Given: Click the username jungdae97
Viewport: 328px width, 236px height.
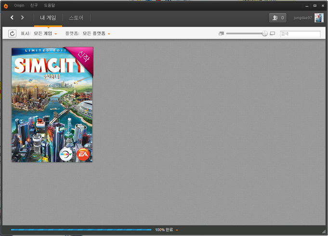Looking at the screenshot, I should (x=302, y=18).
